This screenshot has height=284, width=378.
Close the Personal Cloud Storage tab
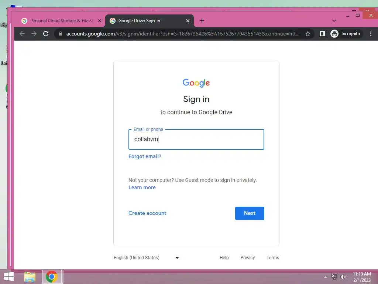(x=100, y=21)
